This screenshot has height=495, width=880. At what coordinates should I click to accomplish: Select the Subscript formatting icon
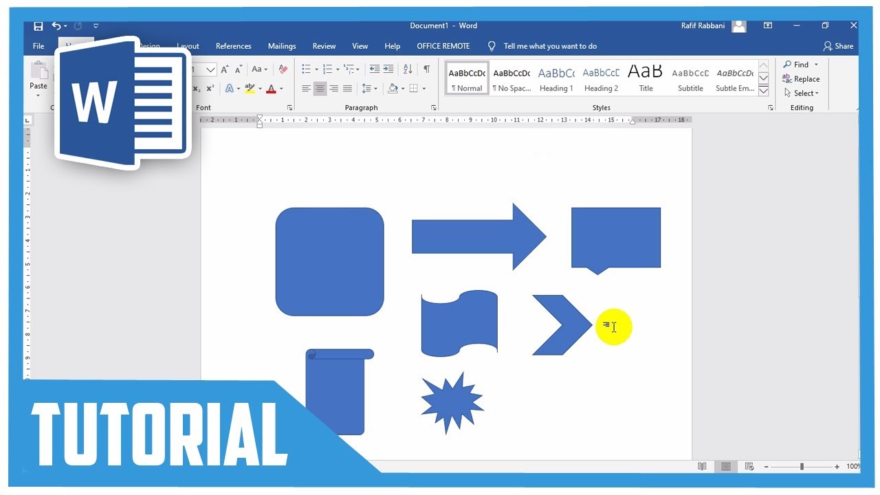(196, 89)
